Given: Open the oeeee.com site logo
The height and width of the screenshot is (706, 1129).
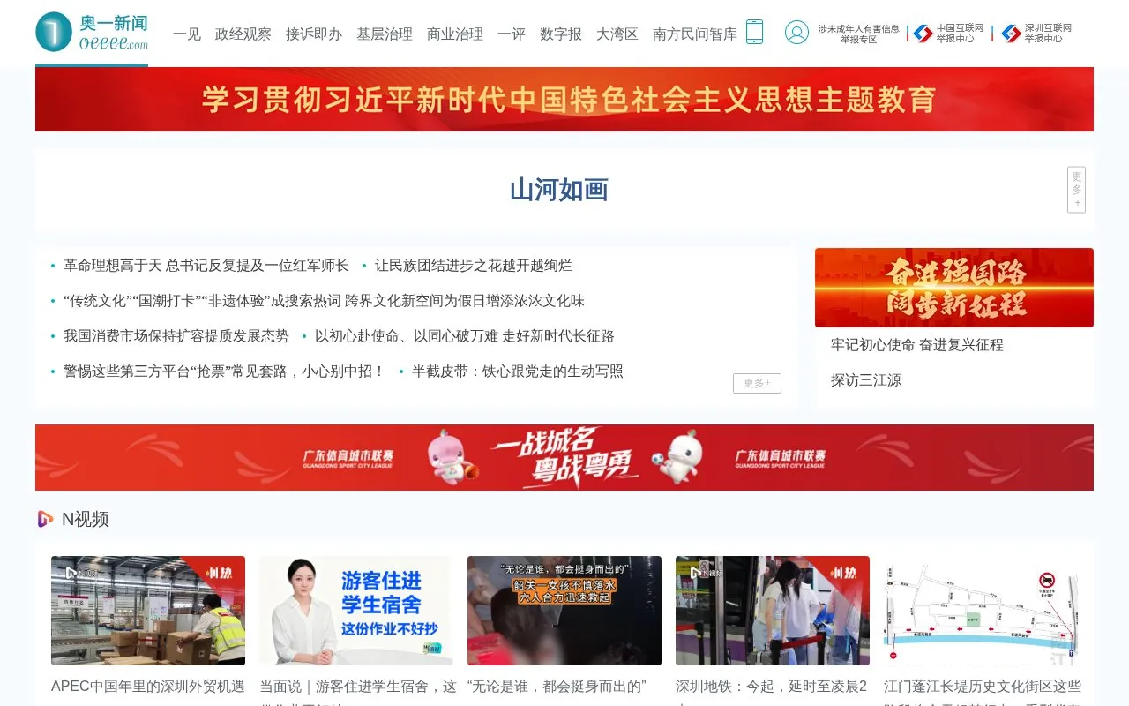Looking at the screenshot, I should pos(92,32).
